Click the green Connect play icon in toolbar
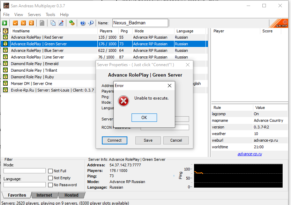The height and width of the screenshot is (205, 291). click(5, 23)
